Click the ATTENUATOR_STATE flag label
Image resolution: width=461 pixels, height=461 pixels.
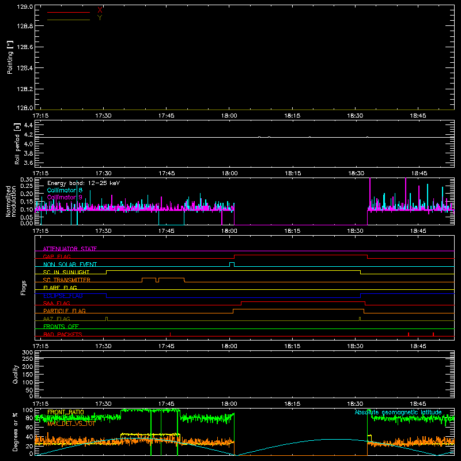click(70, 249)
